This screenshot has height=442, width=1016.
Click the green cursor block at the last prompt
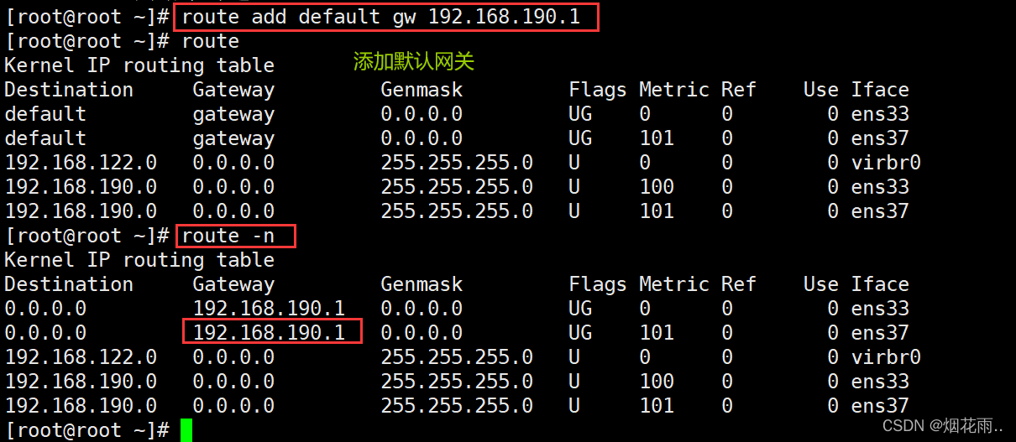pos(186,430)
